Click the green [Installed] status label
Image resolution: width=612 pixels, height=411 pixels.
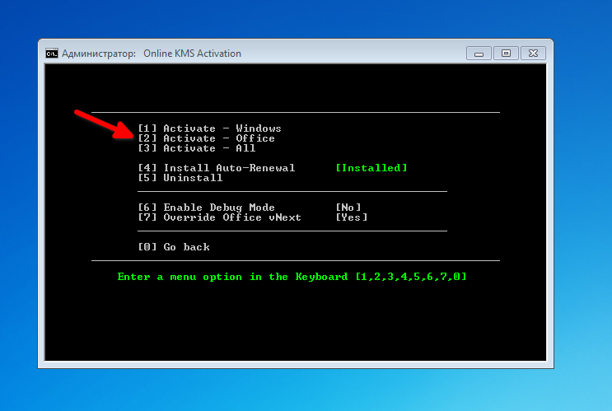pos(371,168)
